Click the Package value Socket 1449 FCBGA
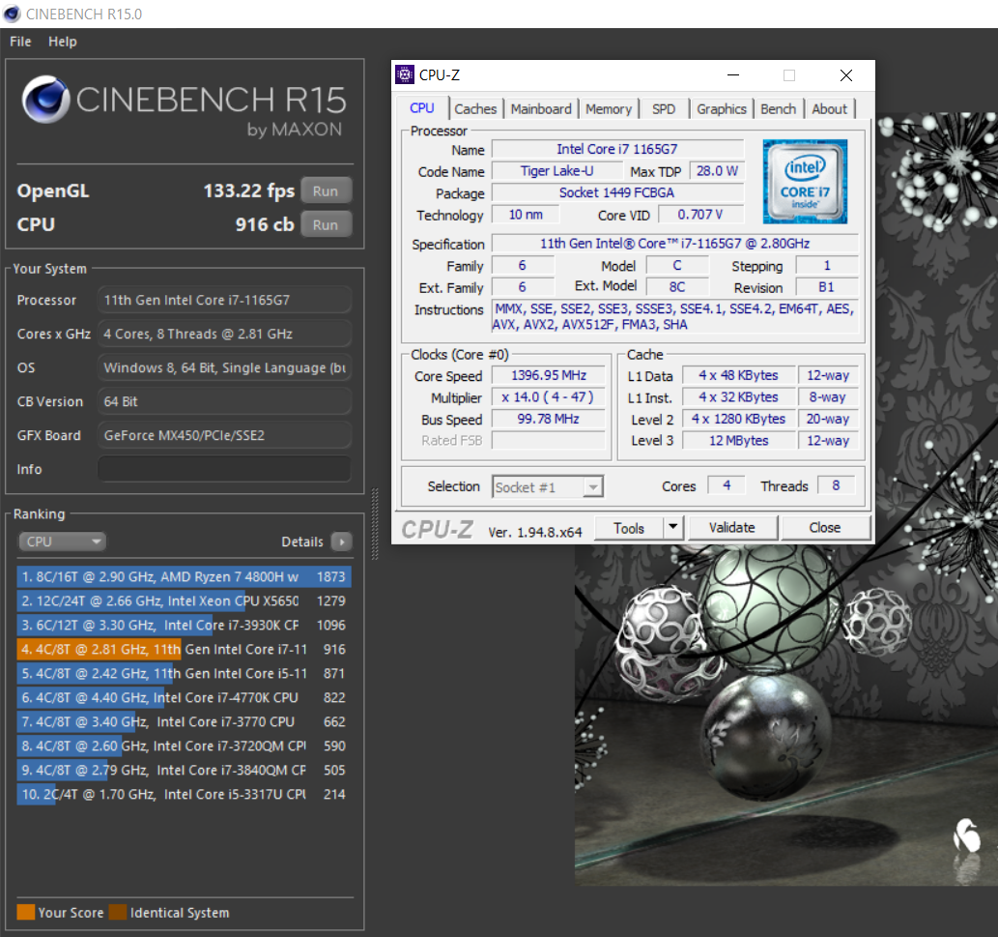 click(x=617, y=192)
